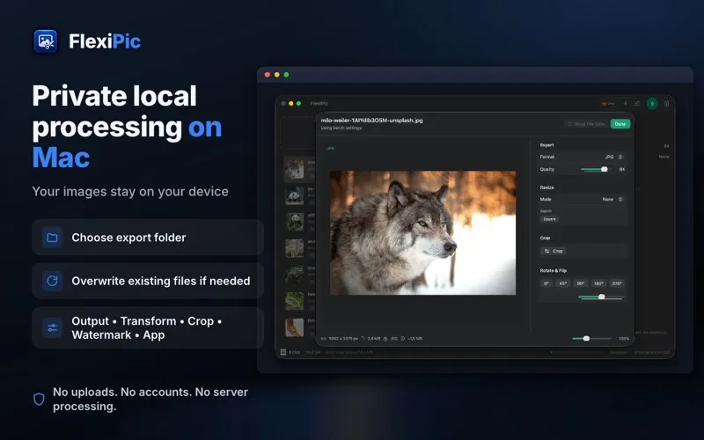Open the Resize Mode None dropdown

(x=612, y=199)
